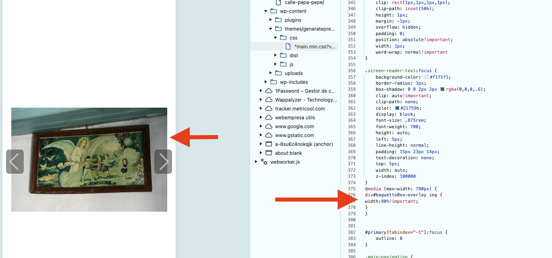Click the js folder icon
Viewport: 552px width, 258px height.
pos(283,64)
